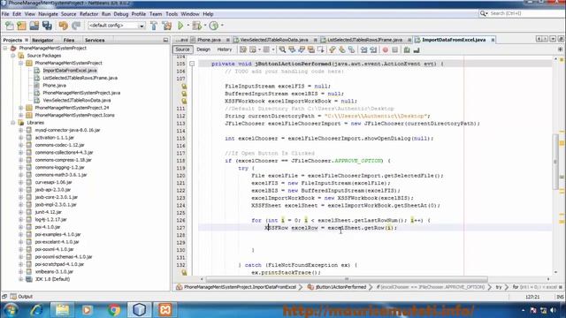Screen dimensions: 566x318
Task: Open the Tools menu
Action: (172, 14)
